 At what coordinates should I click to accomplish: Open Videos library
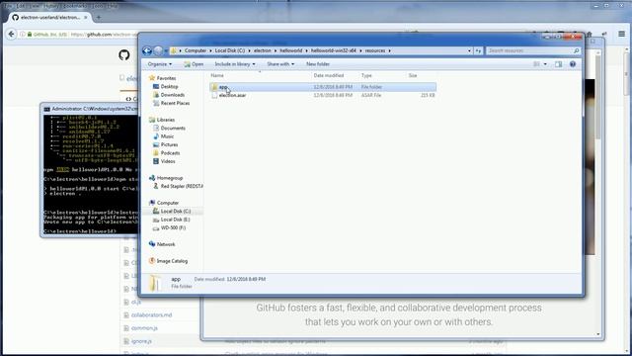coord(168,161)
